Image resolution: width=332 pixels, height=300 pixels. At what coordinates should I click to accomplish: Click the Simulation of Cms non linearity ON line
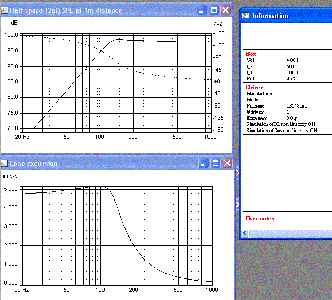click(x=282, y=131)
